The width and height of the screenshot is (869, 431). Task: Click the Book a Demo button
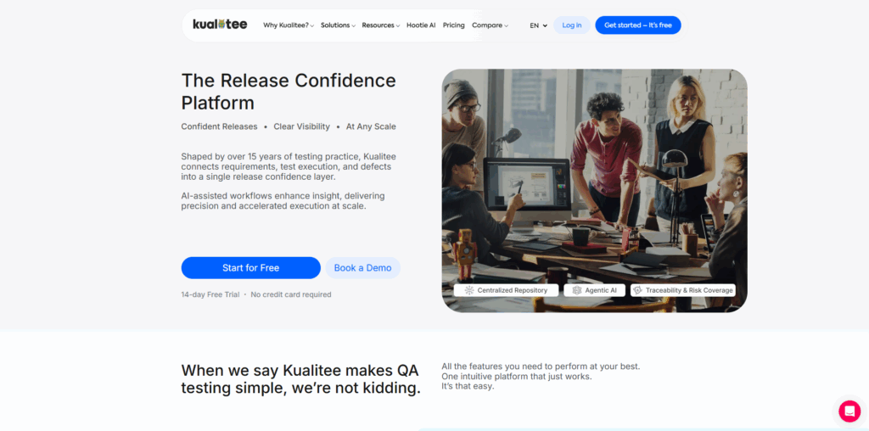tap(362, 267)
